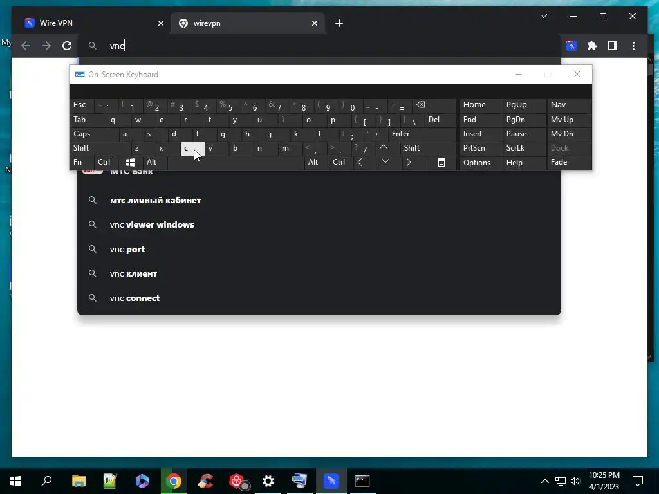Close the Wire VPN tab
Viewport: 659px width, 494px height.
click(160, 24)
